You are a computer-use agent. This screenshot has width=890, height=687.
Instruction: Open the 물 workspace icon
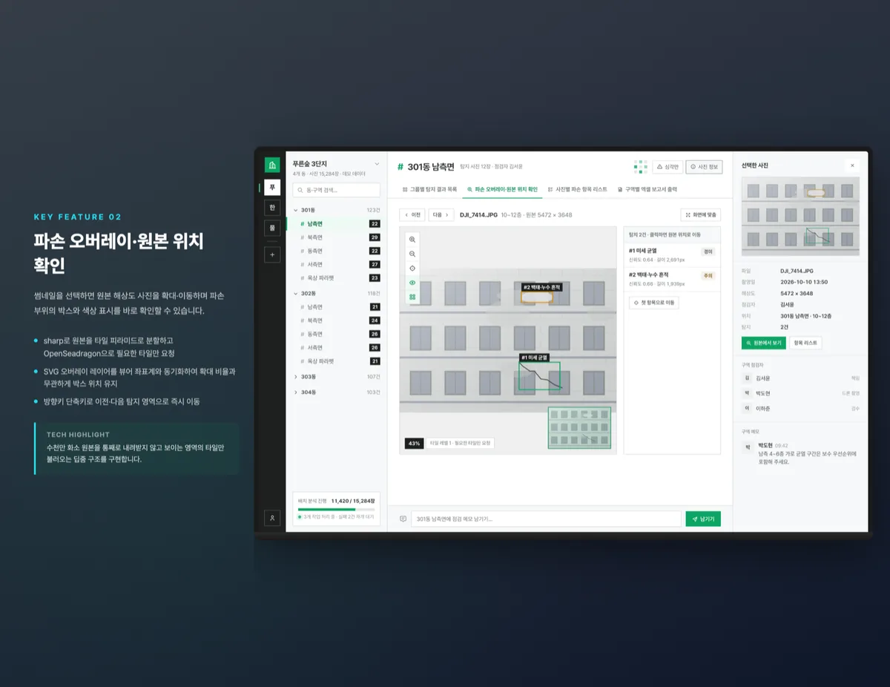272,229
